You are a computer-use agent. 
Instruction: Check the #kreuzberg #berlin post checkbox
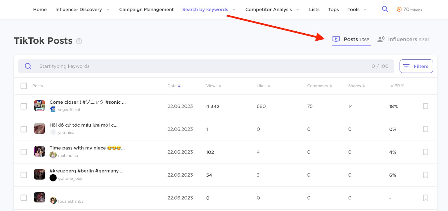pos(24,175)
